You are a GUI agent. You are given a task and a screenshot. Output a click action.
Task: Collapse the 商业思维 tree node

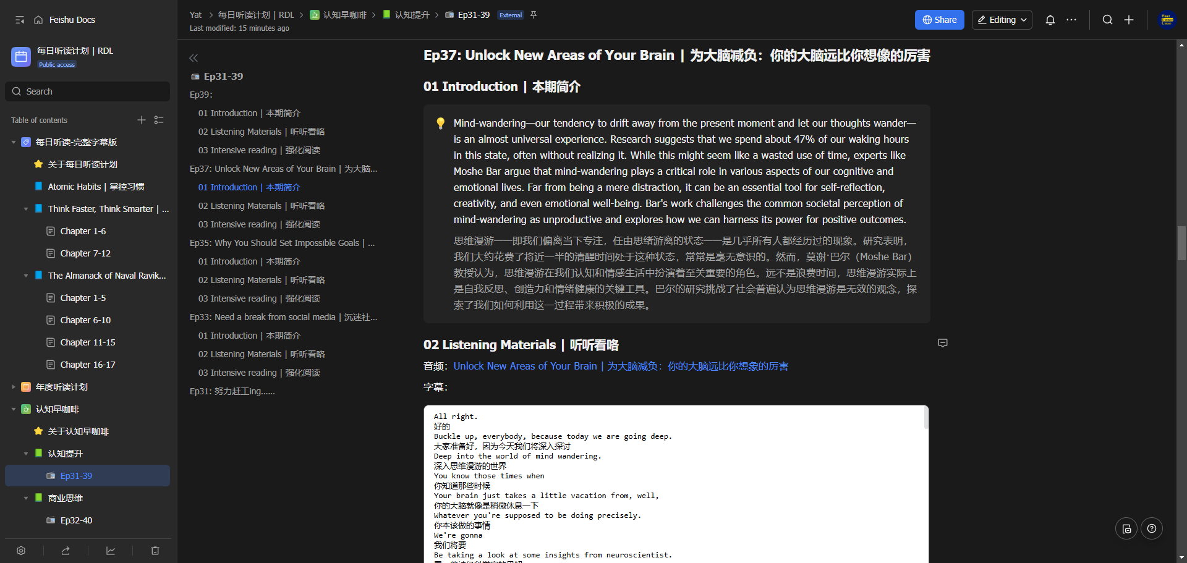(x=26, y=498)
